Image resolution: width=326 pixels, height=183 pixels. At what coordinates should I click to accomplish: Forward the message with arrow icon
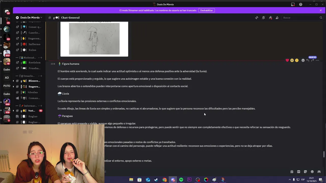(x=313, y=60)
